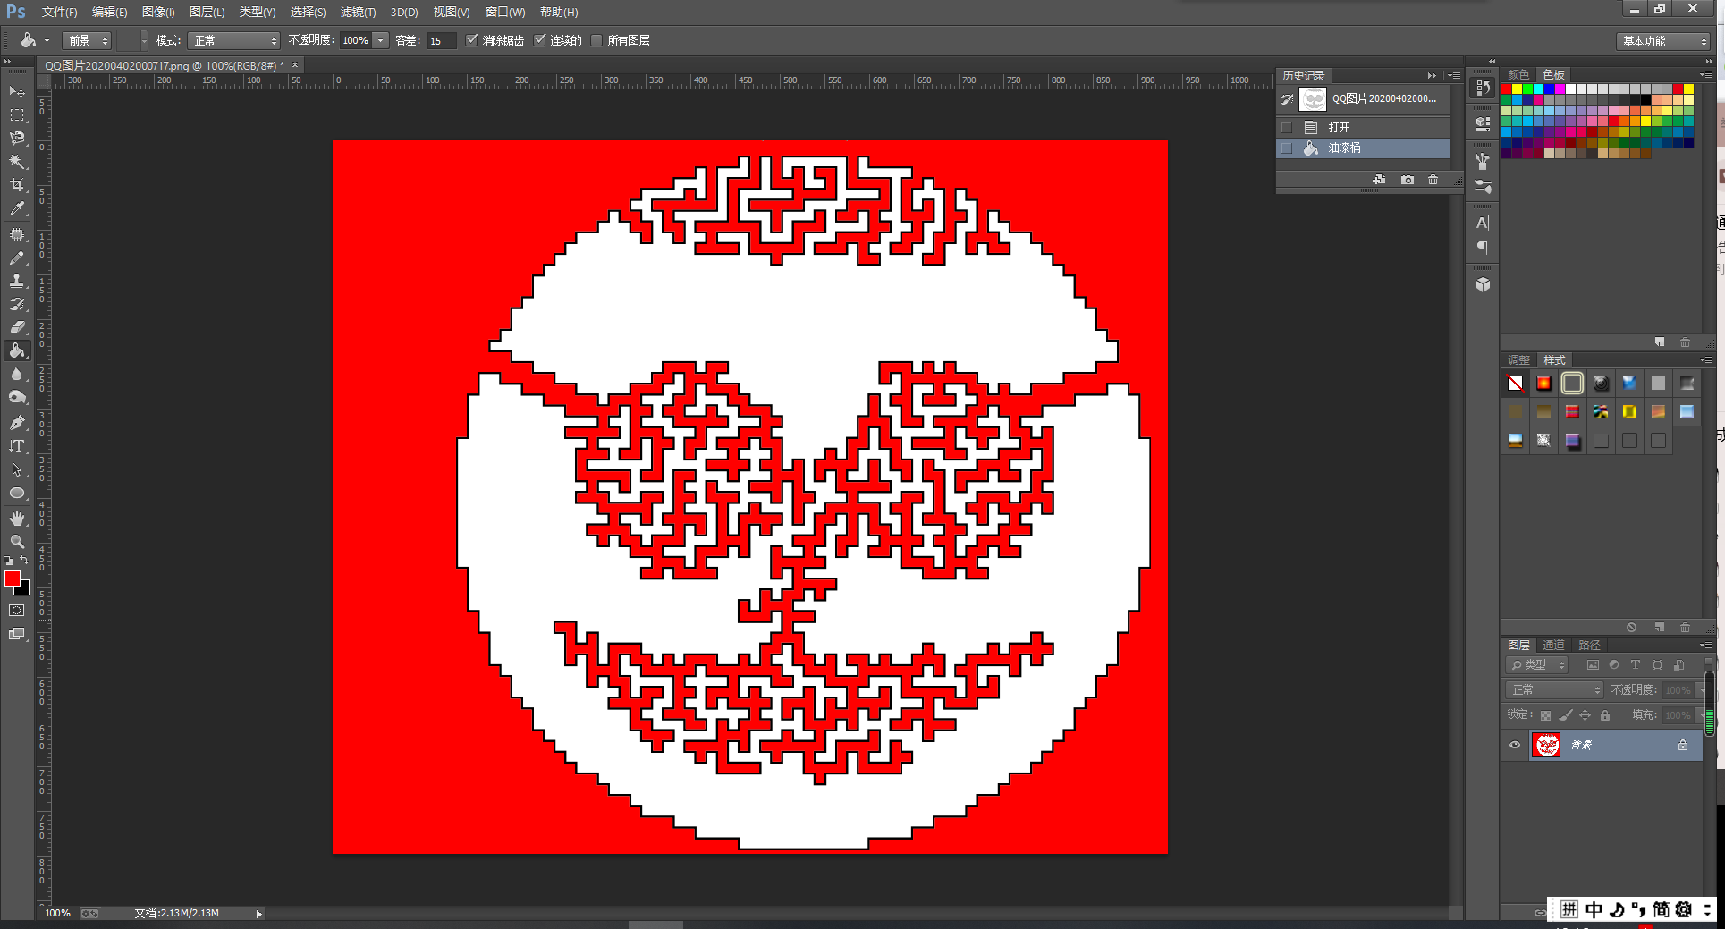This screenshot has width=1725, height=929.
Task: Open the Layers panel flyout menu
Action: [1706, 645]
